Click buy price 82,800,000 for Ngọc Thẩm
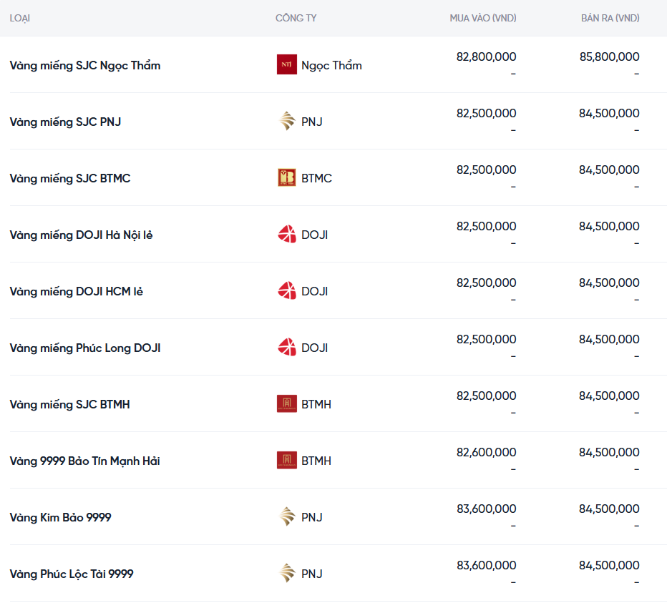This screenshot has width=667, height=608. 486,57
